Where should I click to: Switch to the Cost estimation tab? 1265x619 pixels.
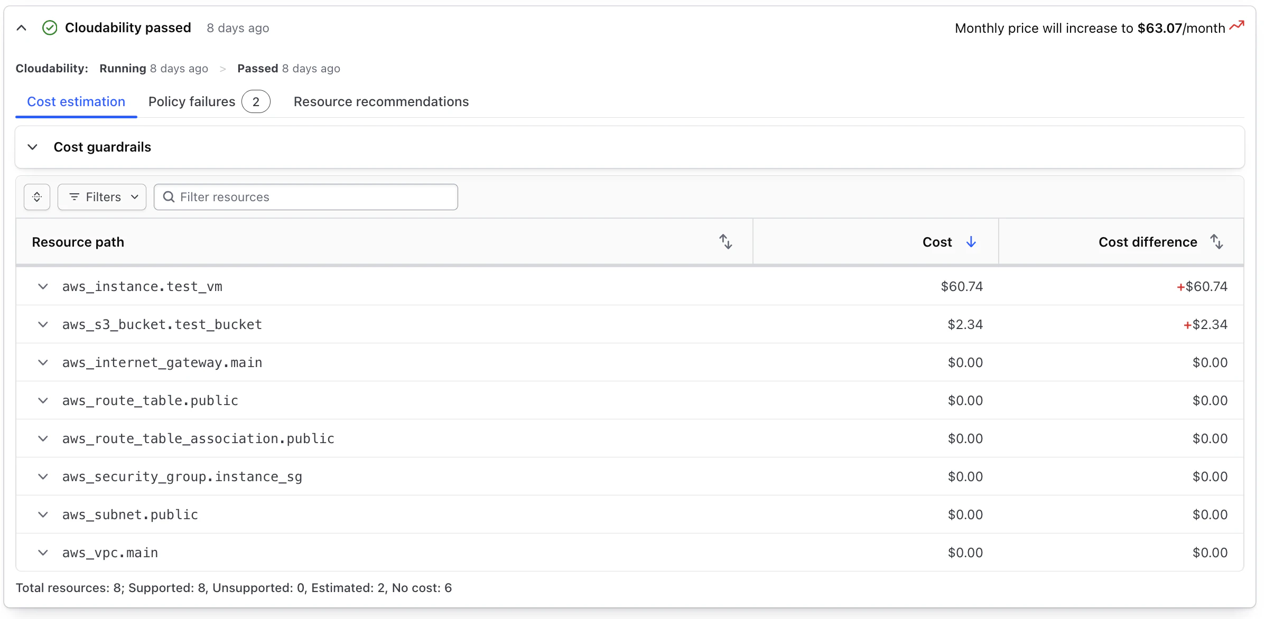(x=76, y=101)
